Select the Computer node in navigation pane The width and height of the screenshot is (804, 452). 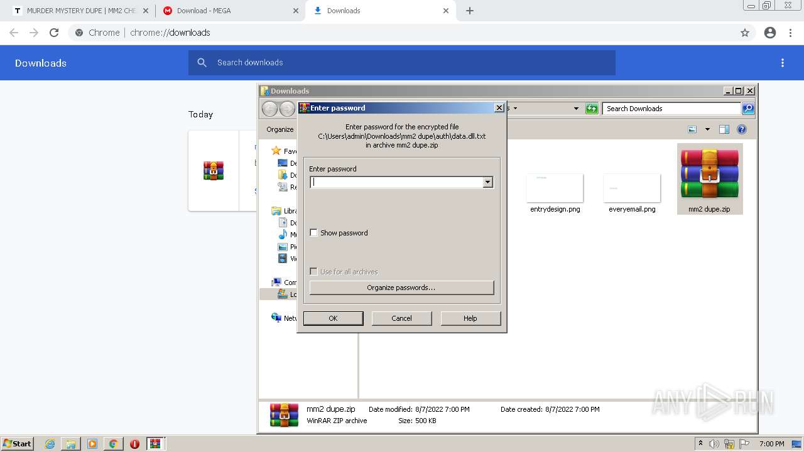(x=284, y=282)
